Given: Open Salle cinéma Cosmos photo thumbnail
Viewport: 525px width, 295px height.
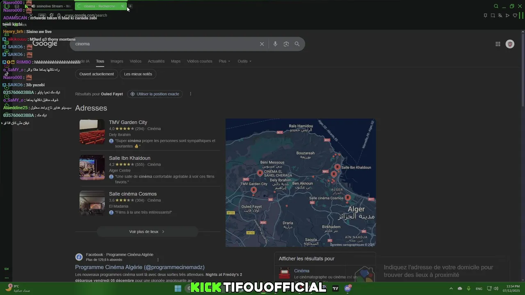Looking at the screenshot, I should (92, 203).
